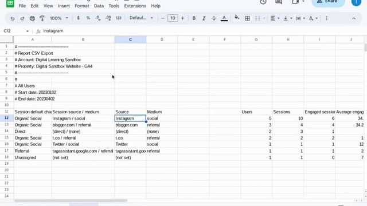Click the merge cells icon

click(257, 18)
